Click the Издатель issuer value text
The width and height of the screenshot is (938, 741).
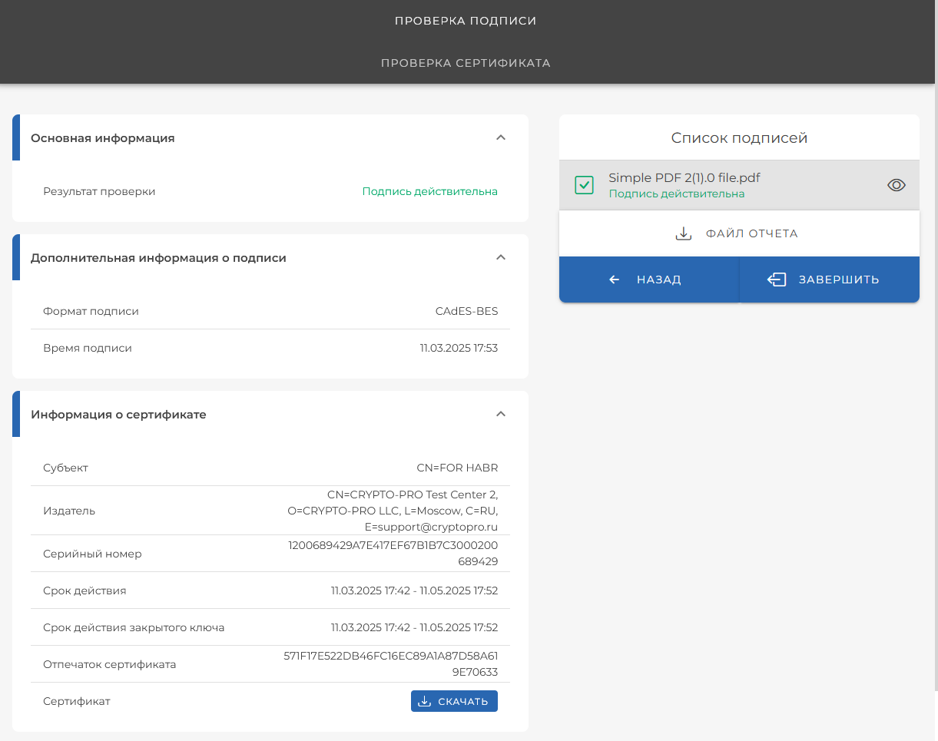pos(393,511)
